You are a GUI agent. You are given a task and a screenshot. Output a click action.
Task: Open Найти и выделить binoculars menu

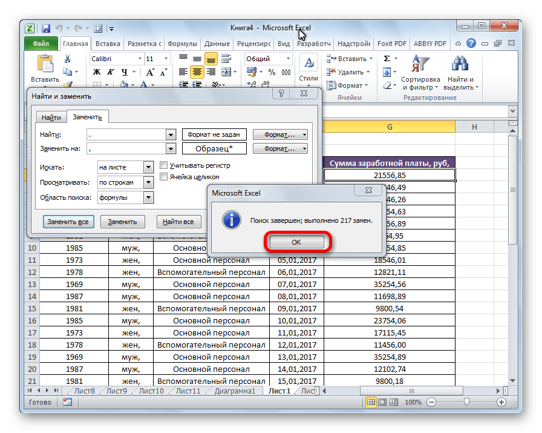(460, 73)
